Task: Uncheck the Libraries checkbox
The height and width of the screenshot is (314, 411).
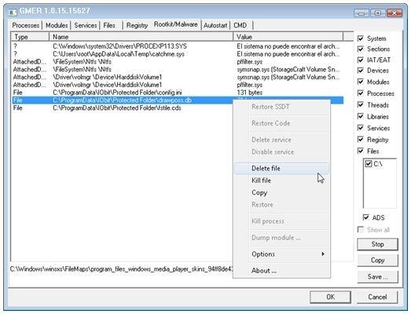Action: [x=361, y=116]
